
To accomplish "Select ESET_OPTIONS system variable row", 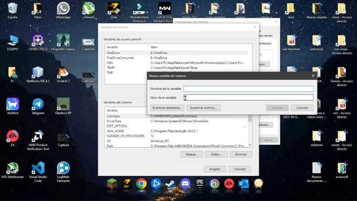I will point(176,126).
